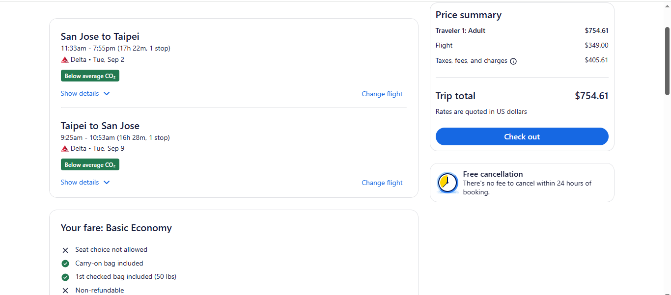Click the green check icon beside Carry-on bag included
The height and width of the screenshot is (295, 671).
click(x=65, y=264)
